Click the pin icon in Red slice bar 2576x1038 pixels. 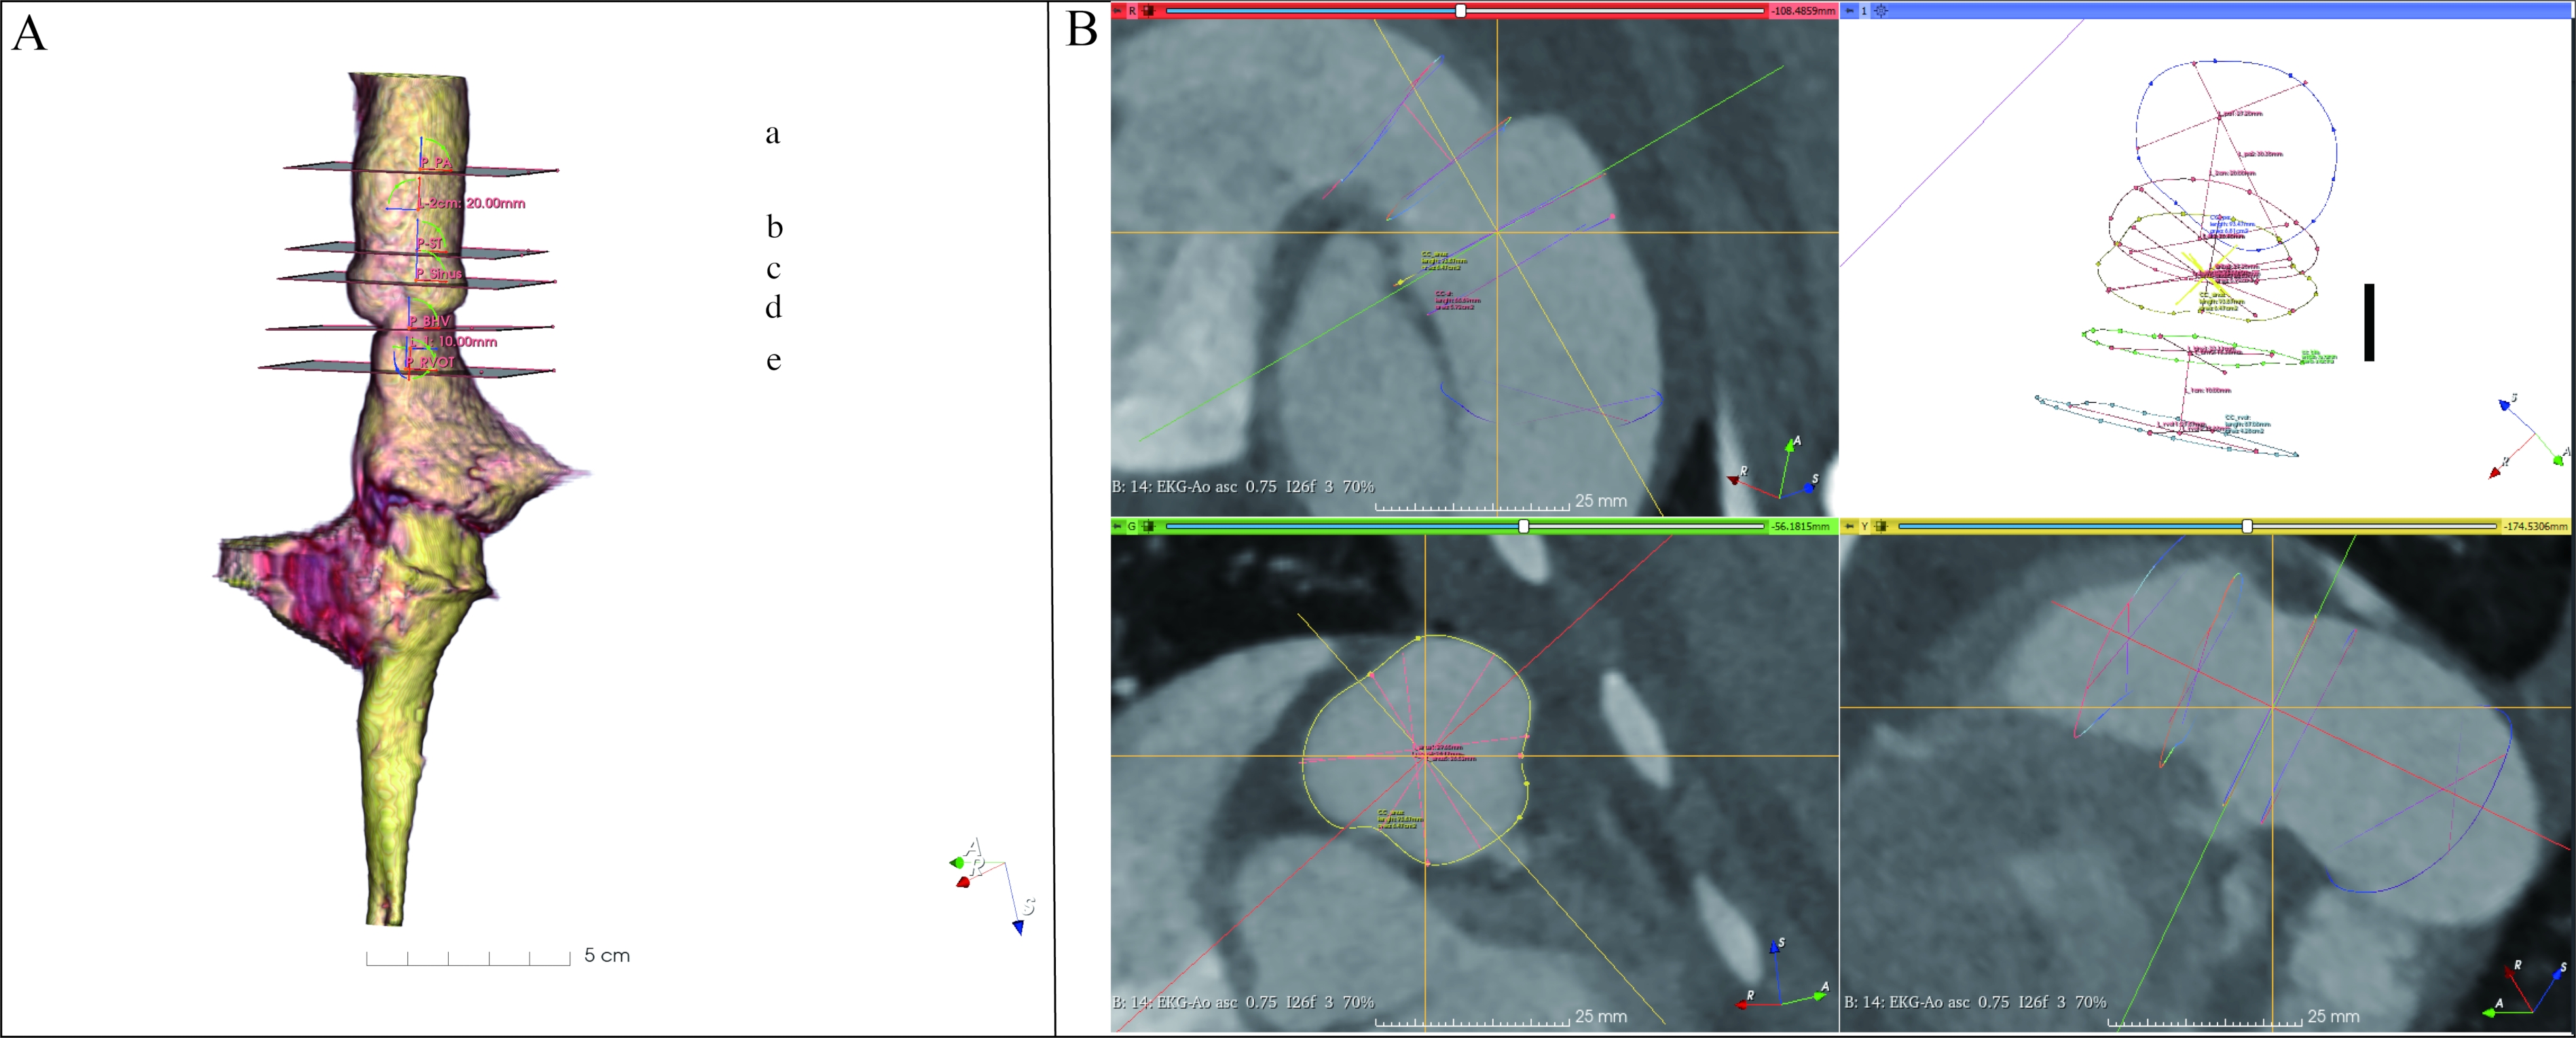click(x=1118, y=11)
